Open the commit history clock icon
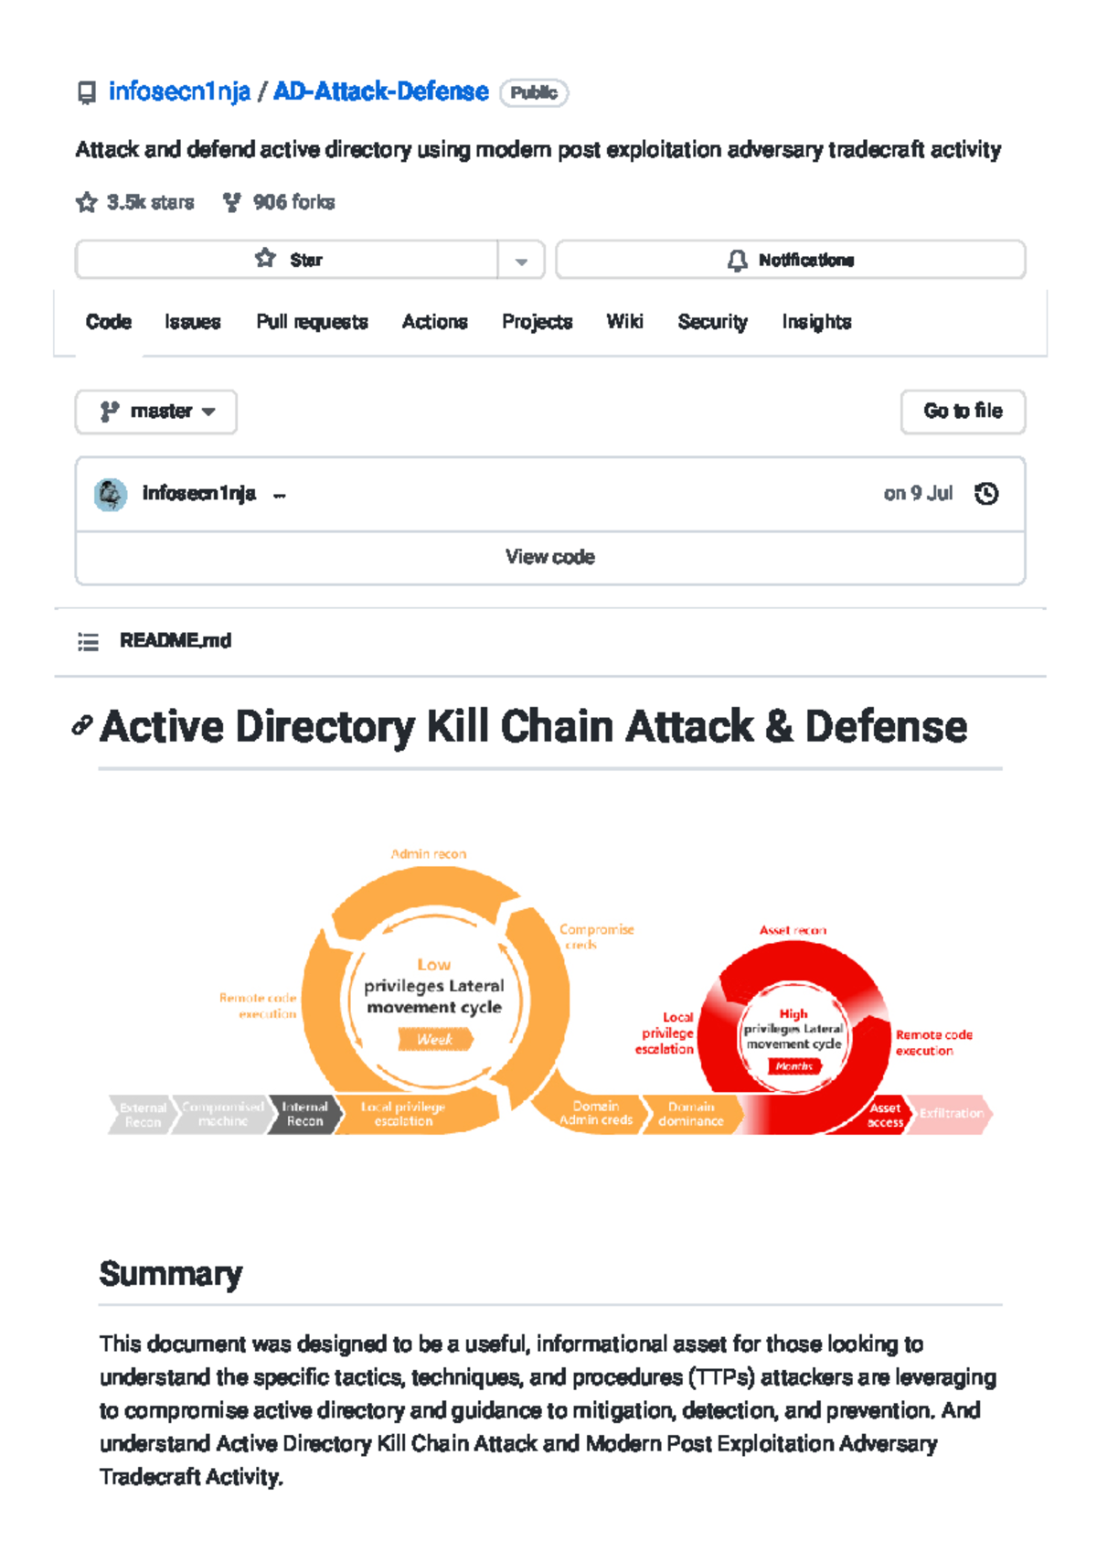1097x1552 pixels. pos(988,493)
